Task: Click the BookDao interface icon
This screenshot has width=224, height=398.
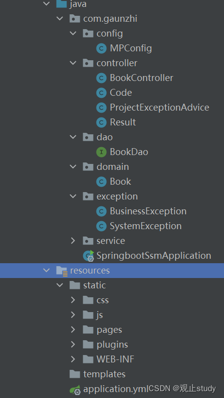Action: pos(101,152)
